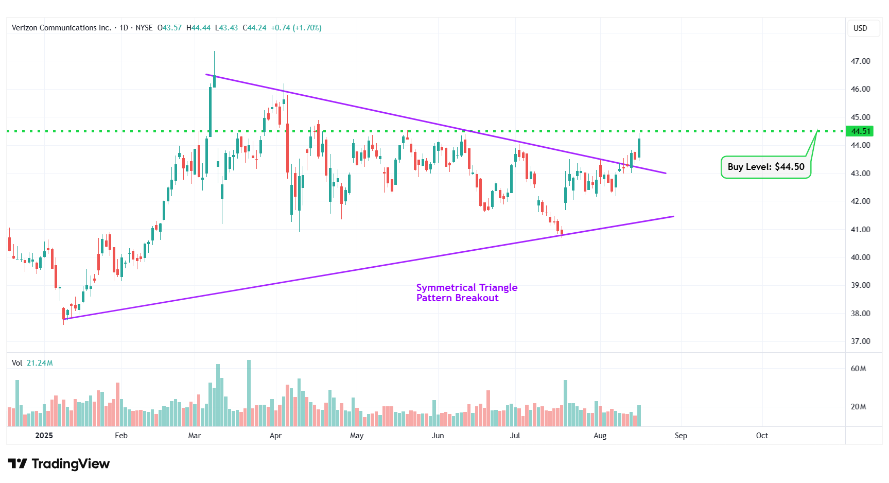Click the Sep time axis label
The image size is (889, 483).
click(681, 436)
